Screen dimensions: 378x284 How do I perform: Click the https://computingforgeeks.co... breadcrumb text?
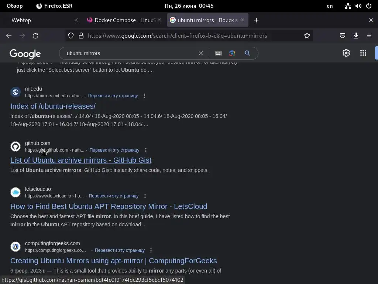[55, 250]
